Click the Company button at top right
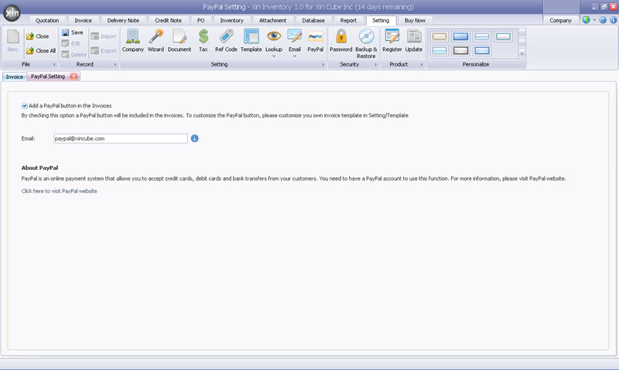Screen dimensions: 619x370 (560, 21)
